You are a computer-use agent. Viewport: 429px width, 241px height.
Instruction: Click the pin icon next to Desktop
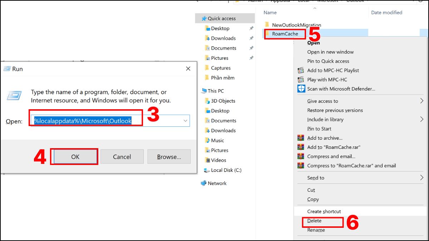click(x=251, y=29)
